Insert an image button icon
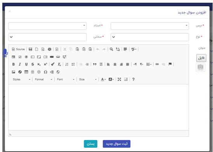The width and height of the screenshot is (213, 152). tap(58, 57)
